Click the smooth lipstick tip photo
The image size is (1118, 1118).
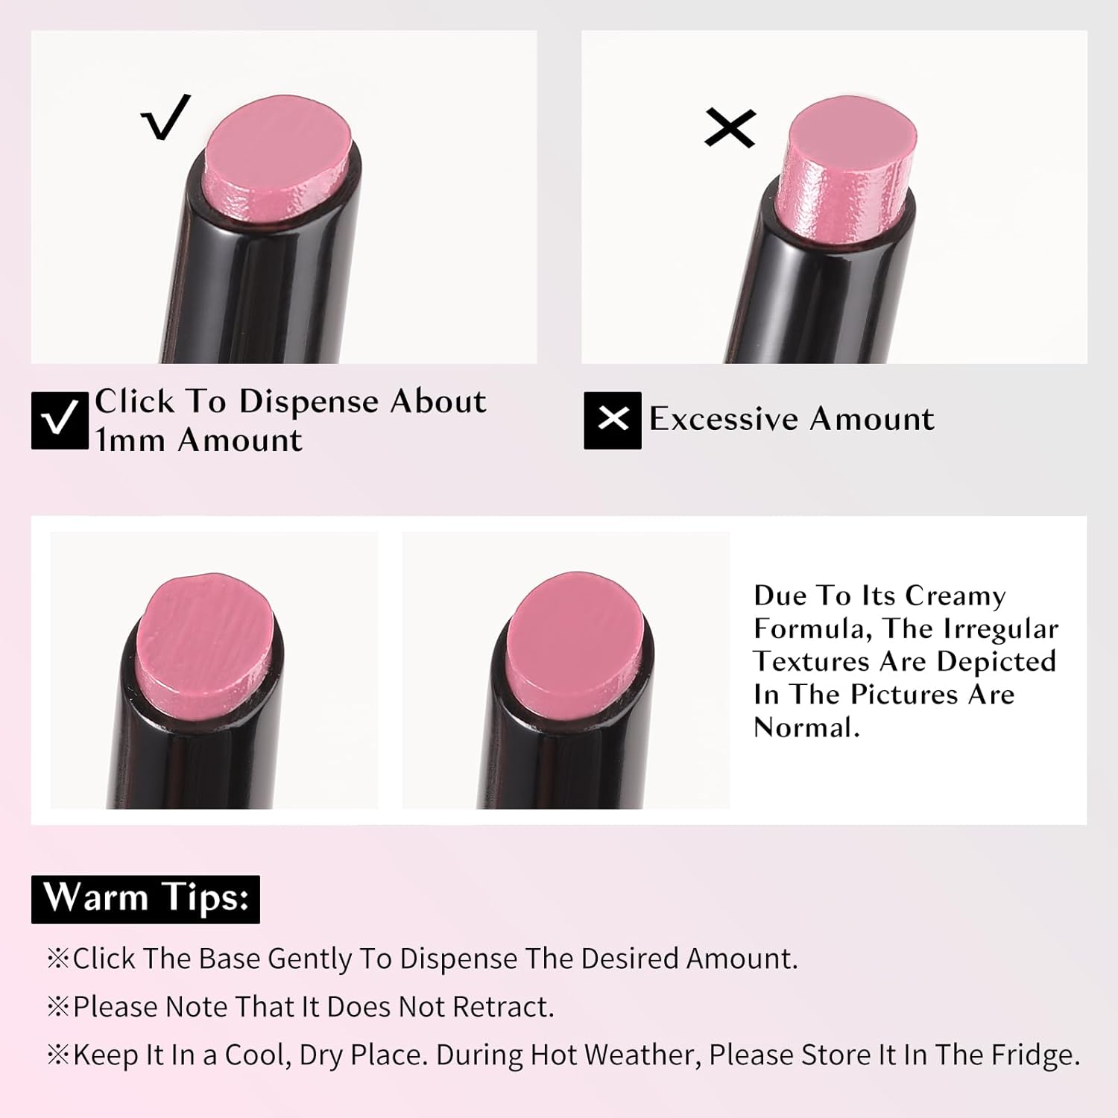click(566, 670)
